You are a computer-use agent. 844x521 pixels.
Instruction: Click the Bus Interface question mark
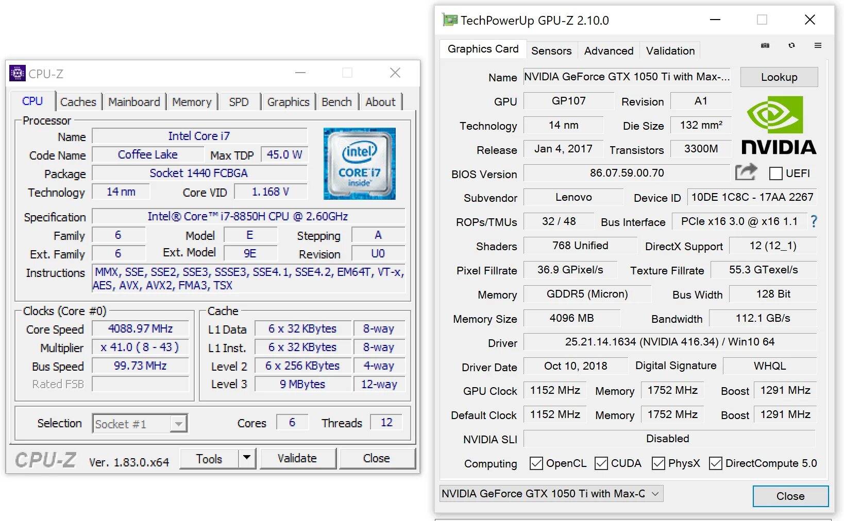tap(814, 221)
